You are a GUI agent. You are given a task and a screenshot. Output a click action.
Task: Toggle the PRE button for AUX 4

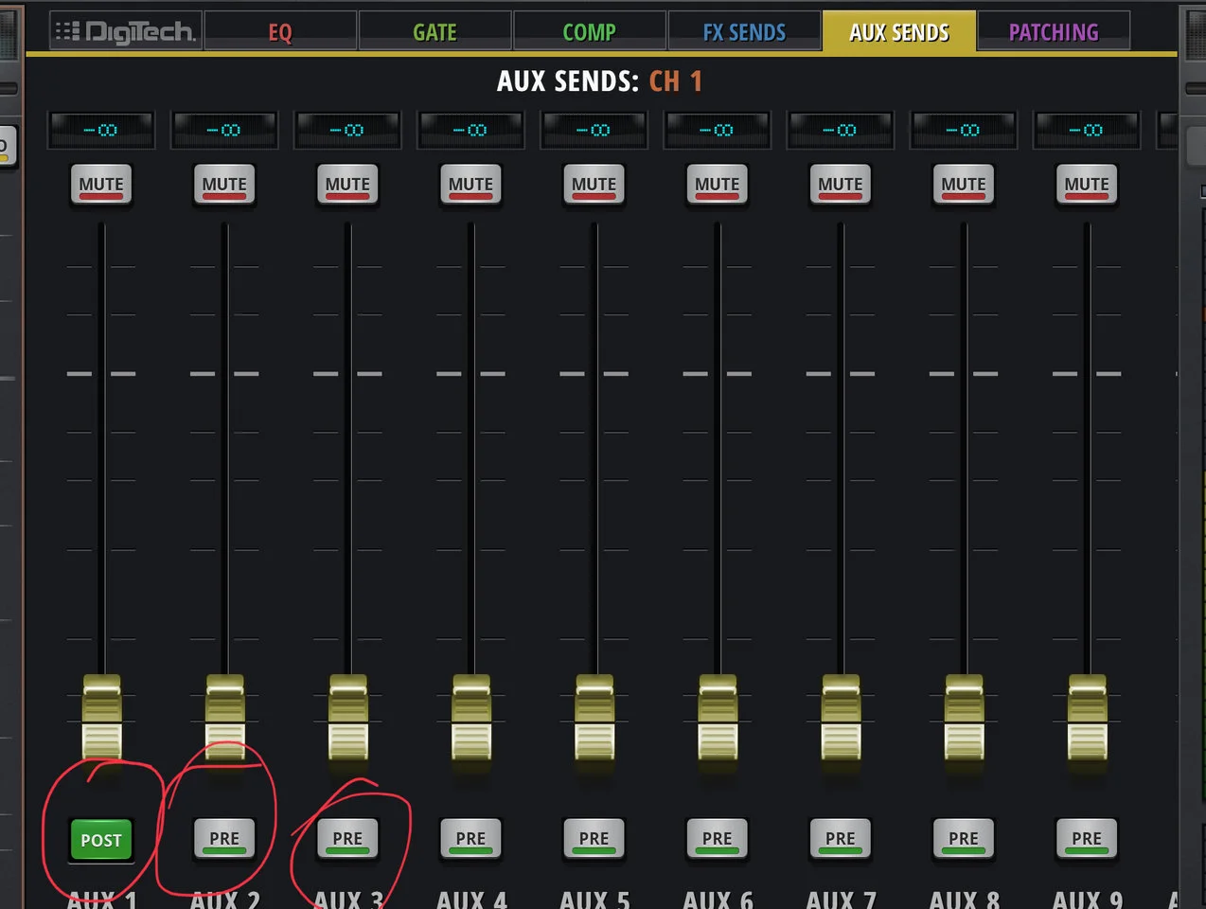click(470, 839)
